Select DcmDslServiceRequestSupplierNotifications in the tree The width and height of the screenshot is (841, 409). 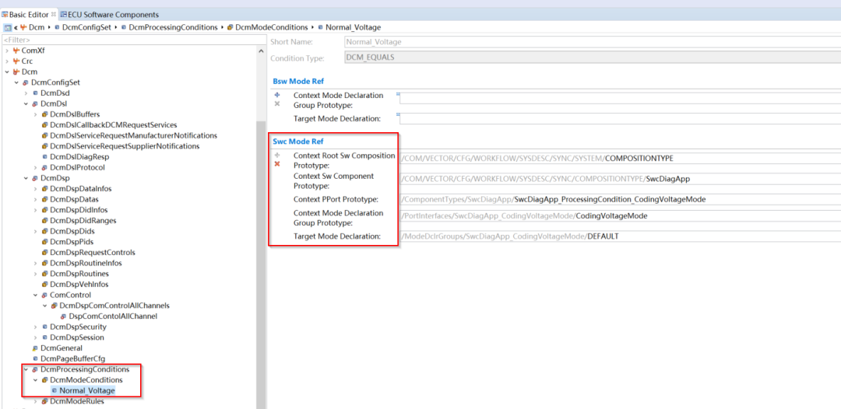(125, 146)
